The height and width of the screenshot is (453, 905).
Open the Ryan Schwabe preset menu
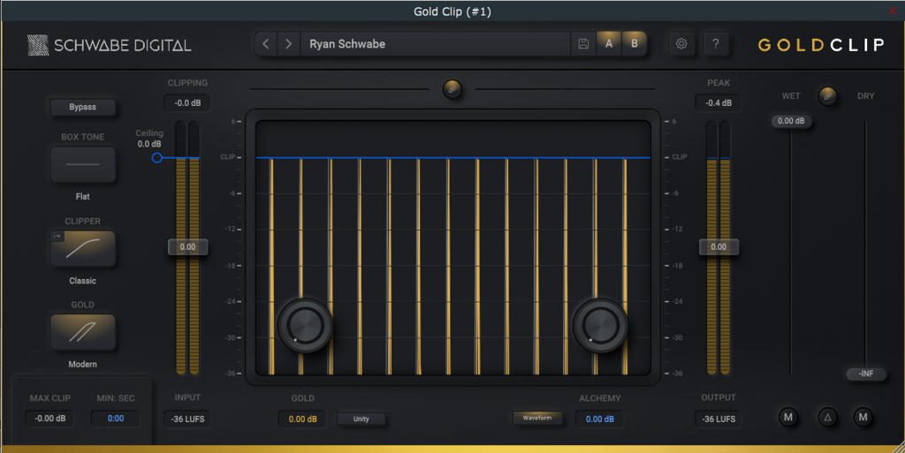pos(436,44)
